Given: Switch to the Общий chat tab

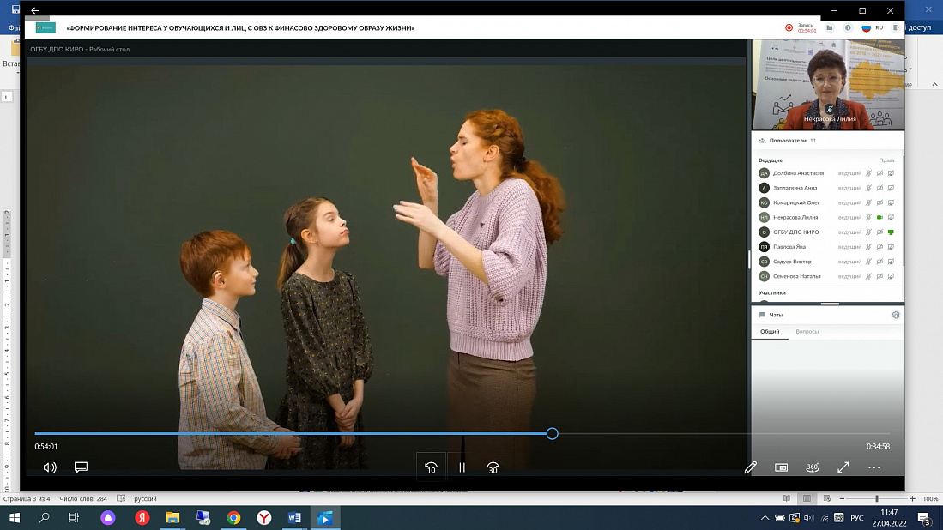Looking at the screenshot, I should tap(770, 331).
